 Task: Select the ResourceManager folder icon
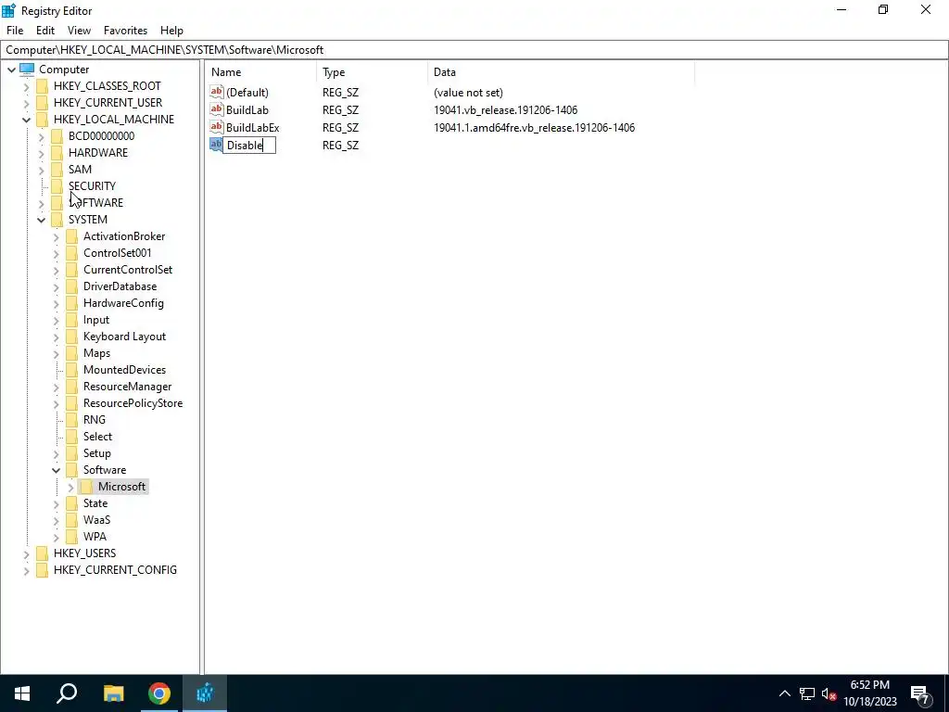(71, 387)
